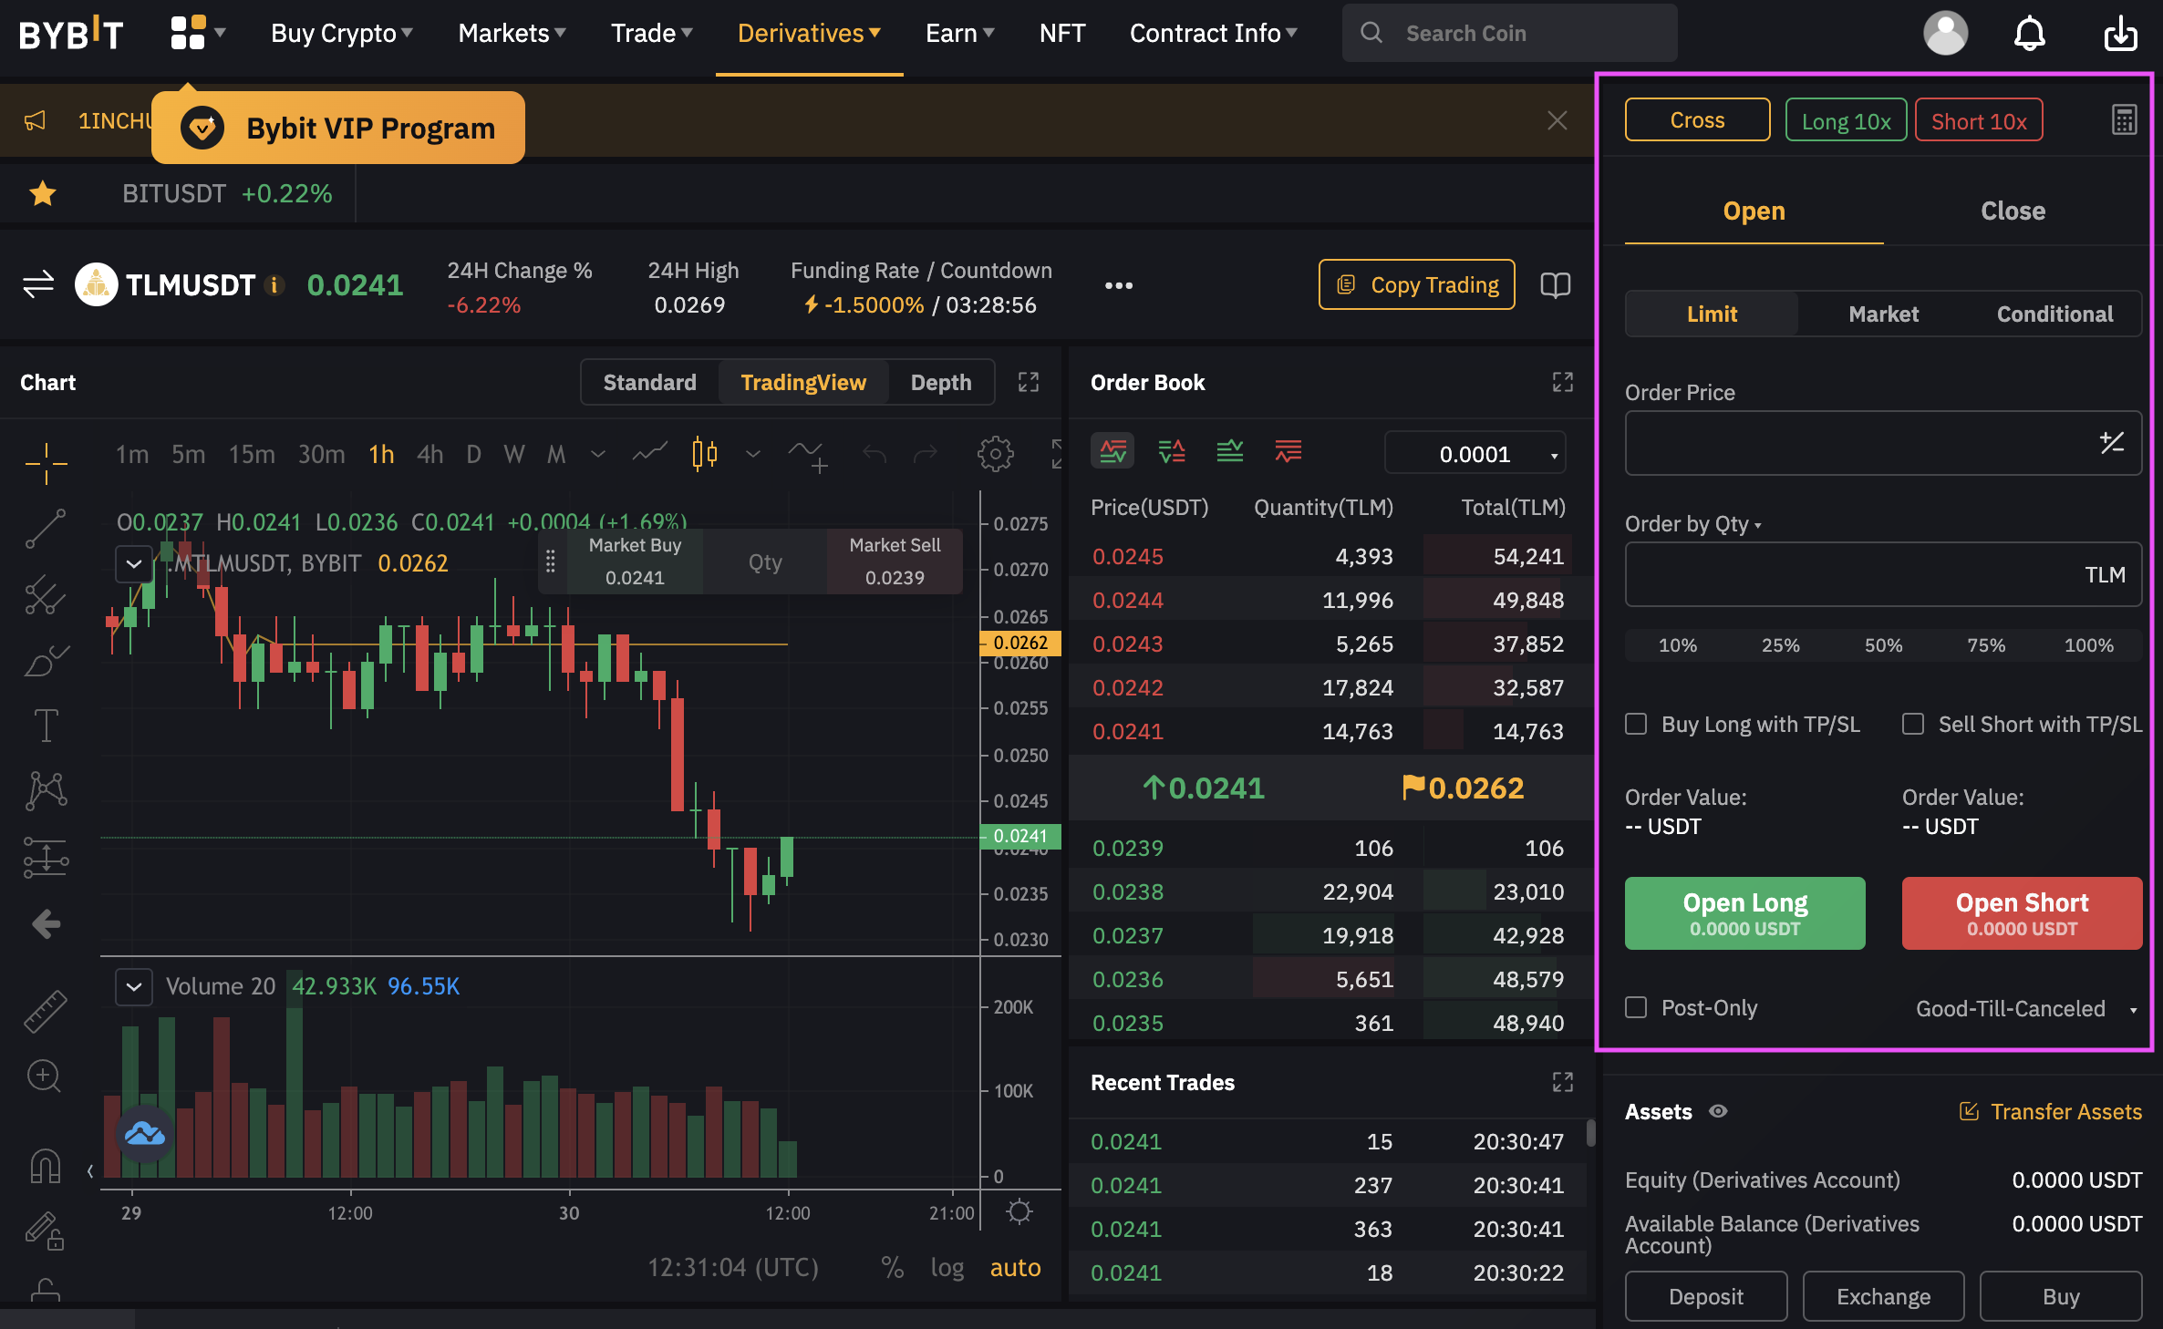Collapse the Volume indicator legend

tap(134, 986)
